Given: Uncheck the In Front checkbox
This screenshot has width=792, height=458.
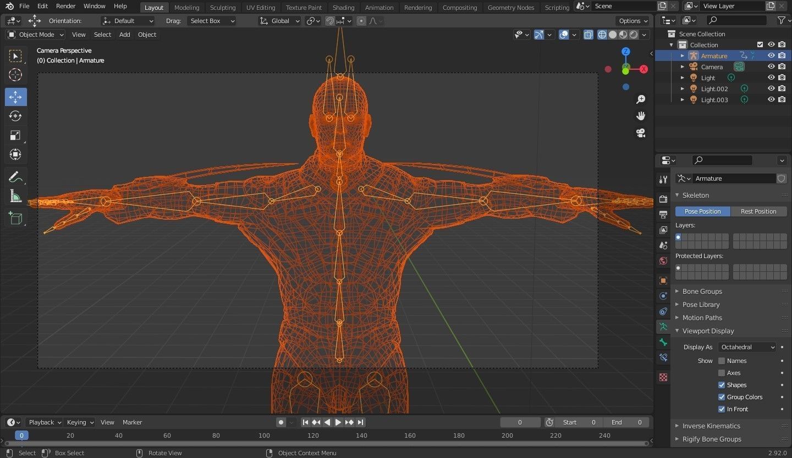Looking at the screenshot, I should coord(722,409).
